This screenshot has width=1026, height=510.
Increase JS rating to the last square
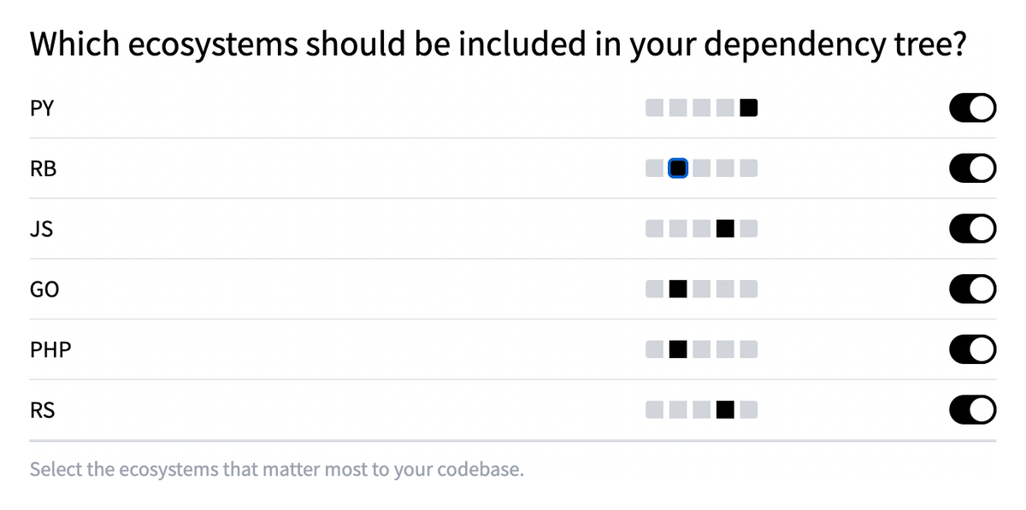[749, 229]
